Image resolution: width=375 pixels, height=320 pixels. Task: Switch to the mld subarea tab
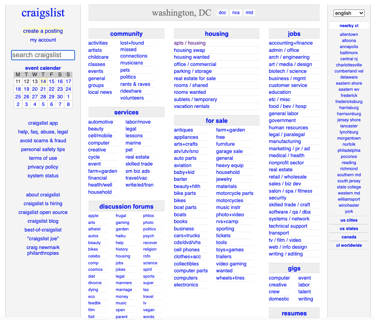(x=249, y=13)
